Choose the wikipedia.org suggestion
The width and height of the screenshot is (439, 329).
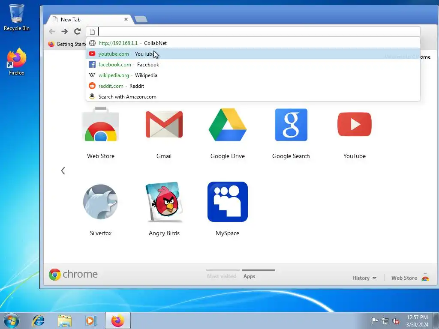coord(253,75)
